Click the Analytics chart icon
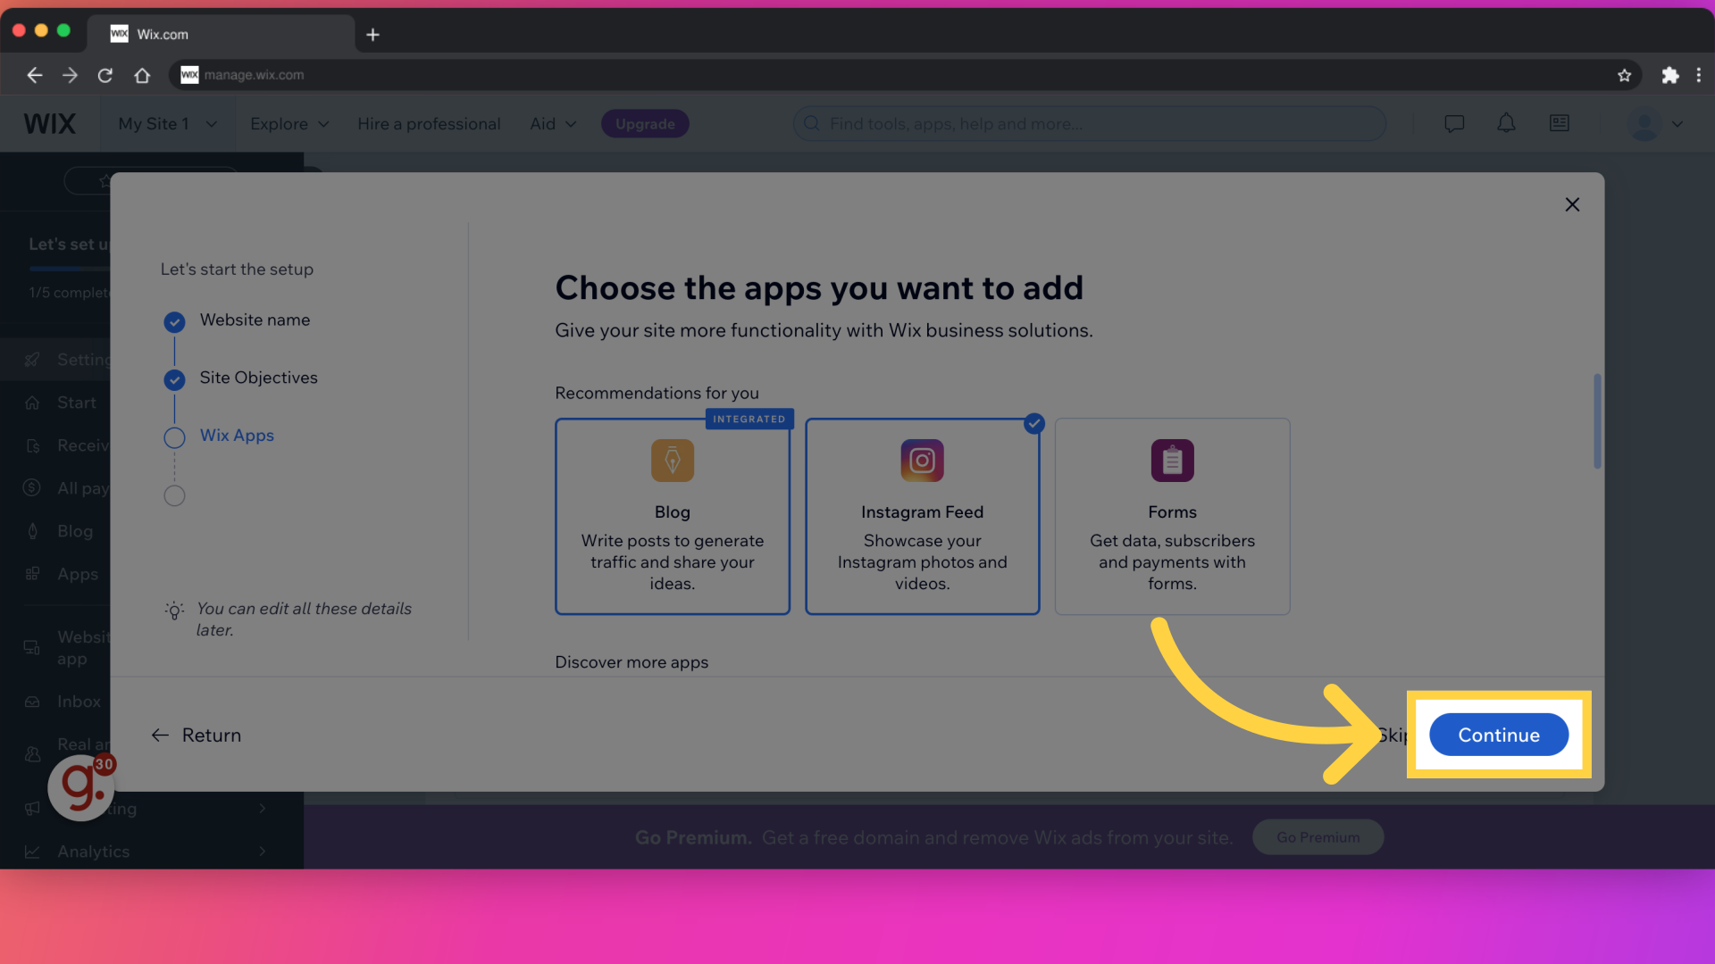Screen dimensions: 1715x964 tap(32, 852)
